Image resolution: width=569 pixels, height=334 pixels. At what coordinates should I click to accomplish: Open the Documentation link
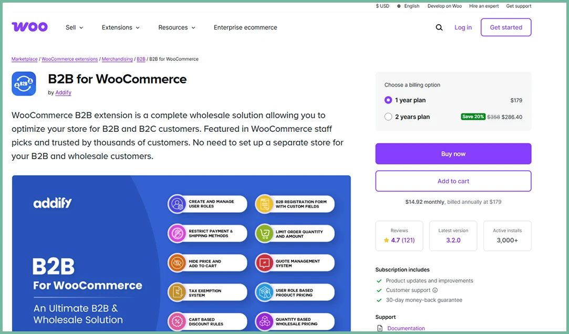[406, 328]
